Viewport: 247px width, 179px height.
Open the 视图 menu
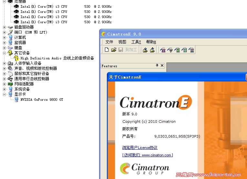[122, 42]
